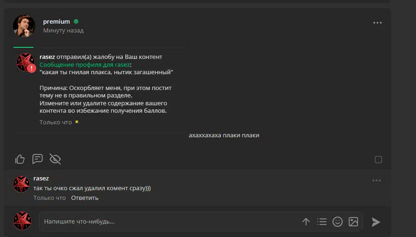The image size is (416, 237).
Task: Click rasez avatar next to comment
Action: click(21, 184)
